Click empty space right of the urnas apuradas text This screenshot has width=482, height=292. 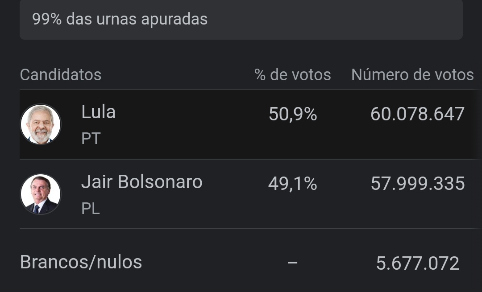(335, 20)
